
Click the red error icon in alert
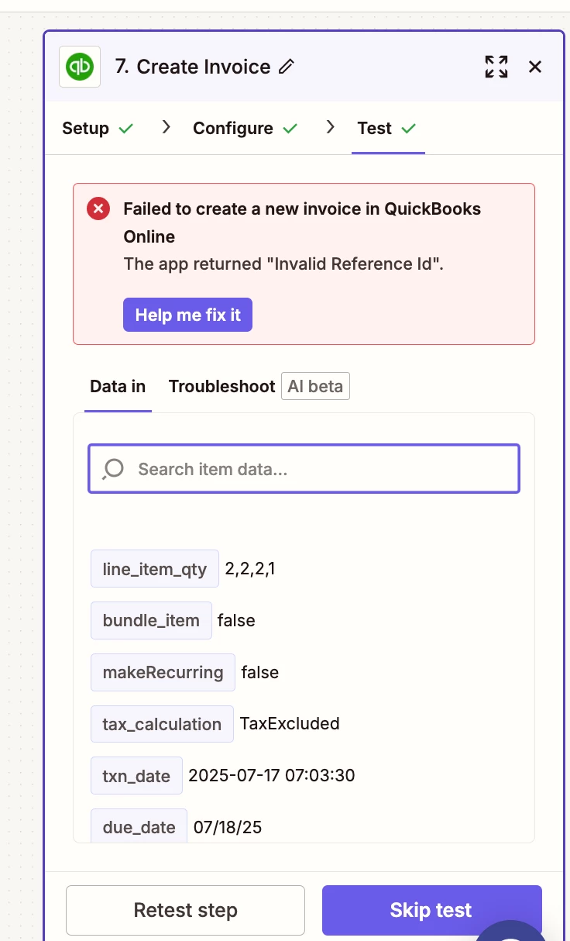[98, 209]
